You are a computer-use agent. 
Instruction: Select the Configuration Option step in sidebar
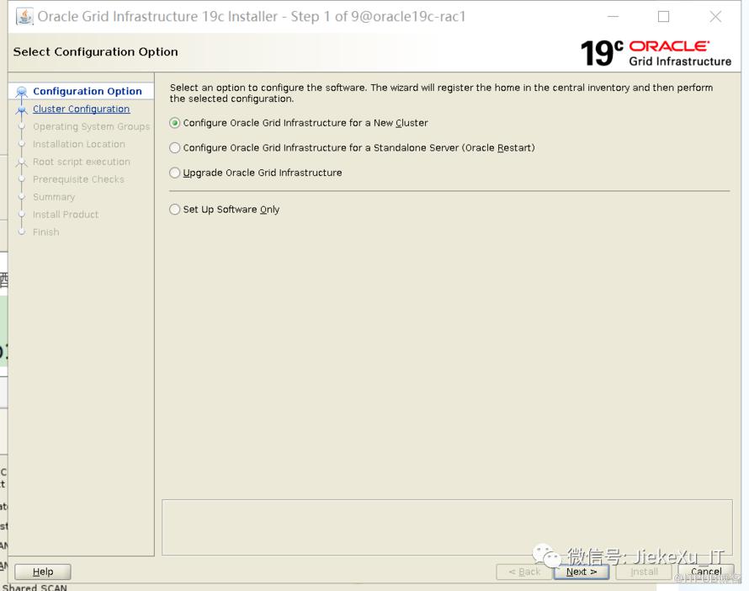[88, 91]
